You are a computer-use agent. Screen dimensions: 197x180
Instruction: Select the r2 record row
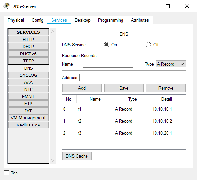[124, 121]
